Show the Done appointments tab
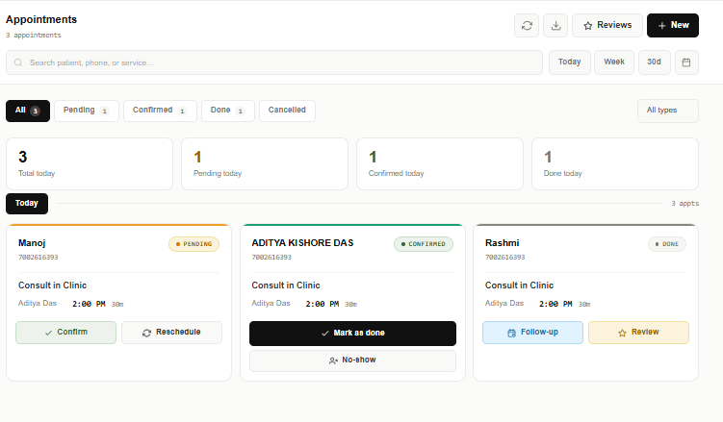723x422 pixels. pos(227,111)
